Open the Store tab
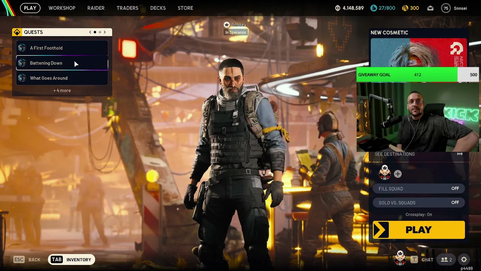This screenshot has width=481, height=271. pyautogui.click(x=185, y=8)
